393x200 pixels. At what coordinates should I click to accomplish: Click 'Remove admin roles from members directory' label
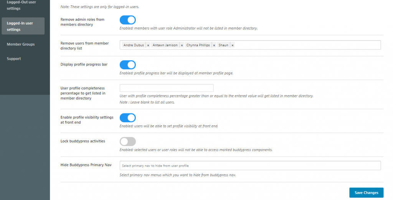pyautogui.click(x=83, y=22)
